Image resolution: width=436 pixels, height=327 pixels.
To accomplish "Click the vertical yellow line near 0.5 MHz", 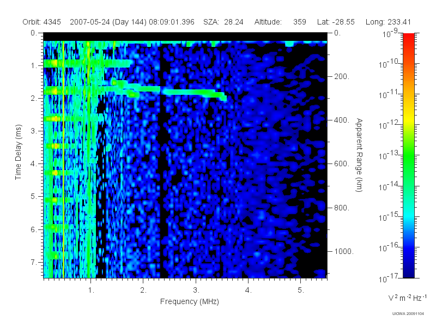I will point(64,159).
